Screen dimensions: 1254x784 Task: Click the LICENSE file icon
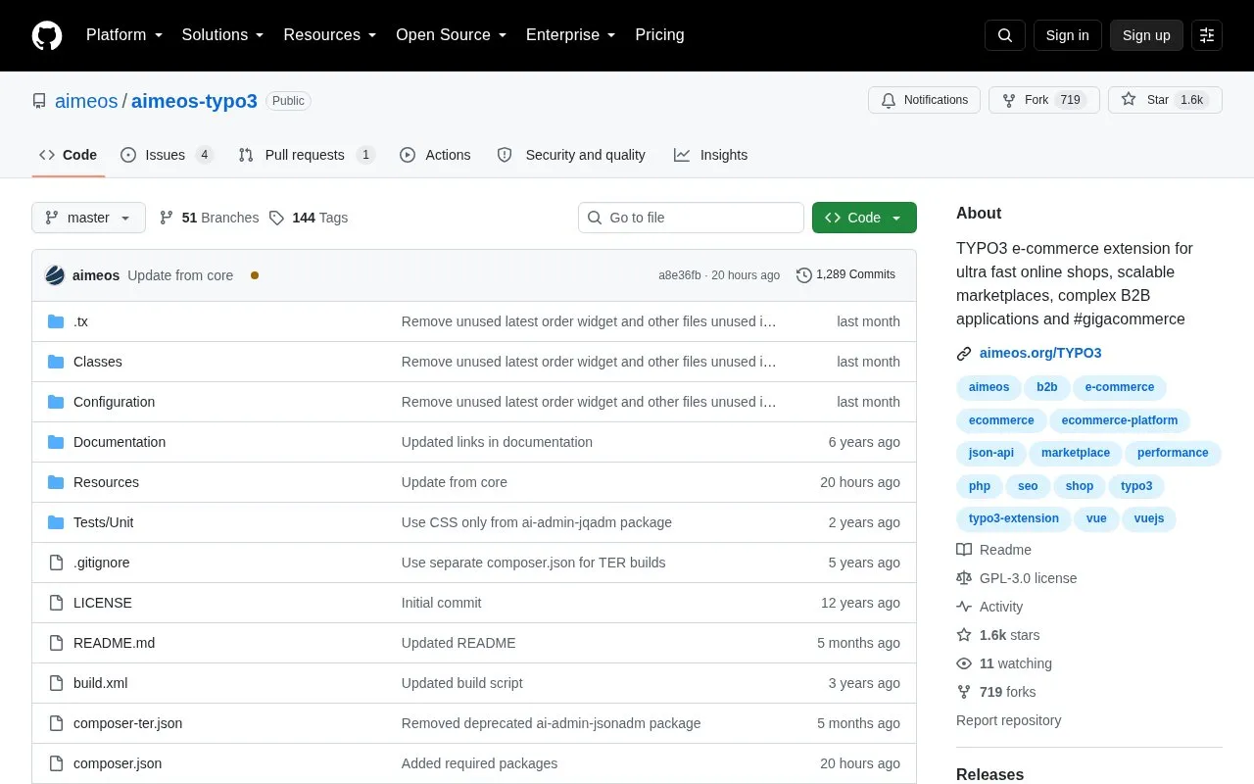pyautogui.click(x=56, y=603)
